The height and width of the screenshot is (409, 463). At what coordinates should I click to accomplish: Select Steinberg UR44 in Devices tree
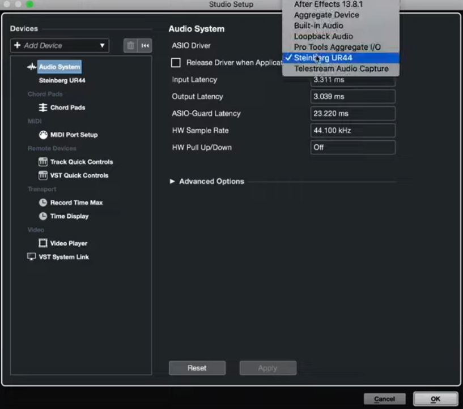point(62,80)
